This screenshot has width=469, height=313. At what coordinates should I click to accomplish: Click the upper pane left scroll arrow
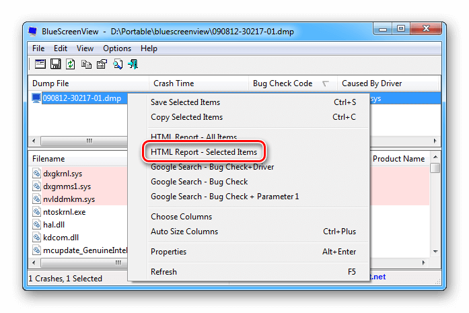34,141
